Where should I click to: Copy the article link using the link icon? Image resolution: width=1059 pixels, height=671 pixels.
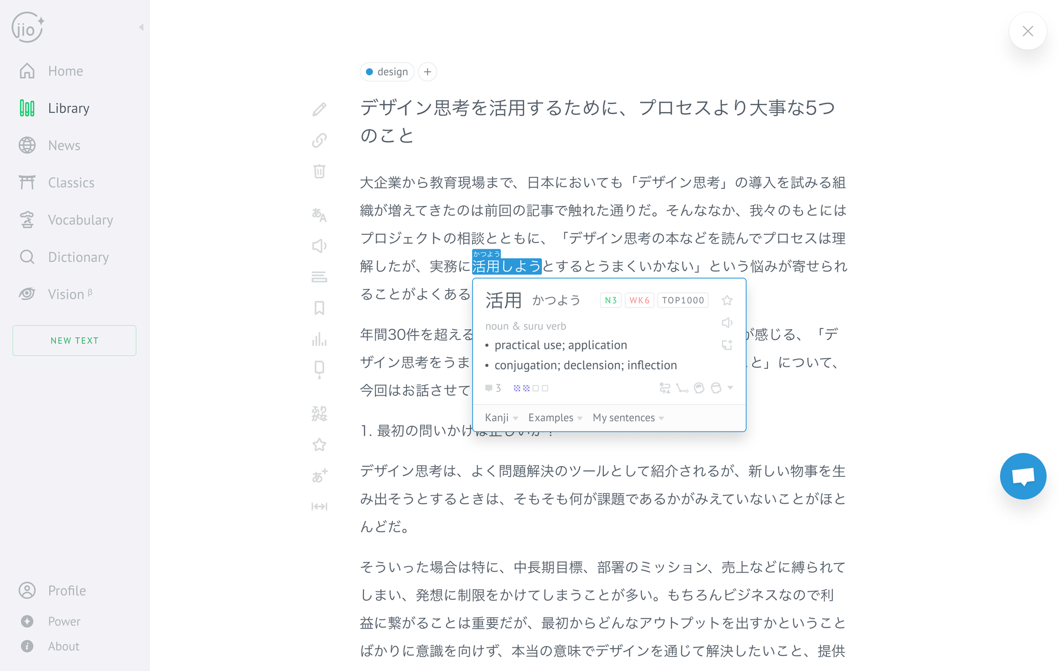coord(320,140)
